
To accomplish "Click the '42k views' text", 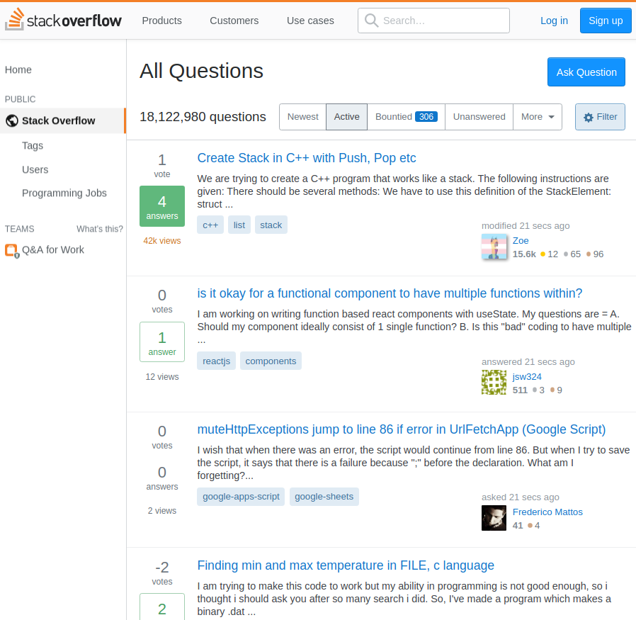I will click(x=162, y=241).
